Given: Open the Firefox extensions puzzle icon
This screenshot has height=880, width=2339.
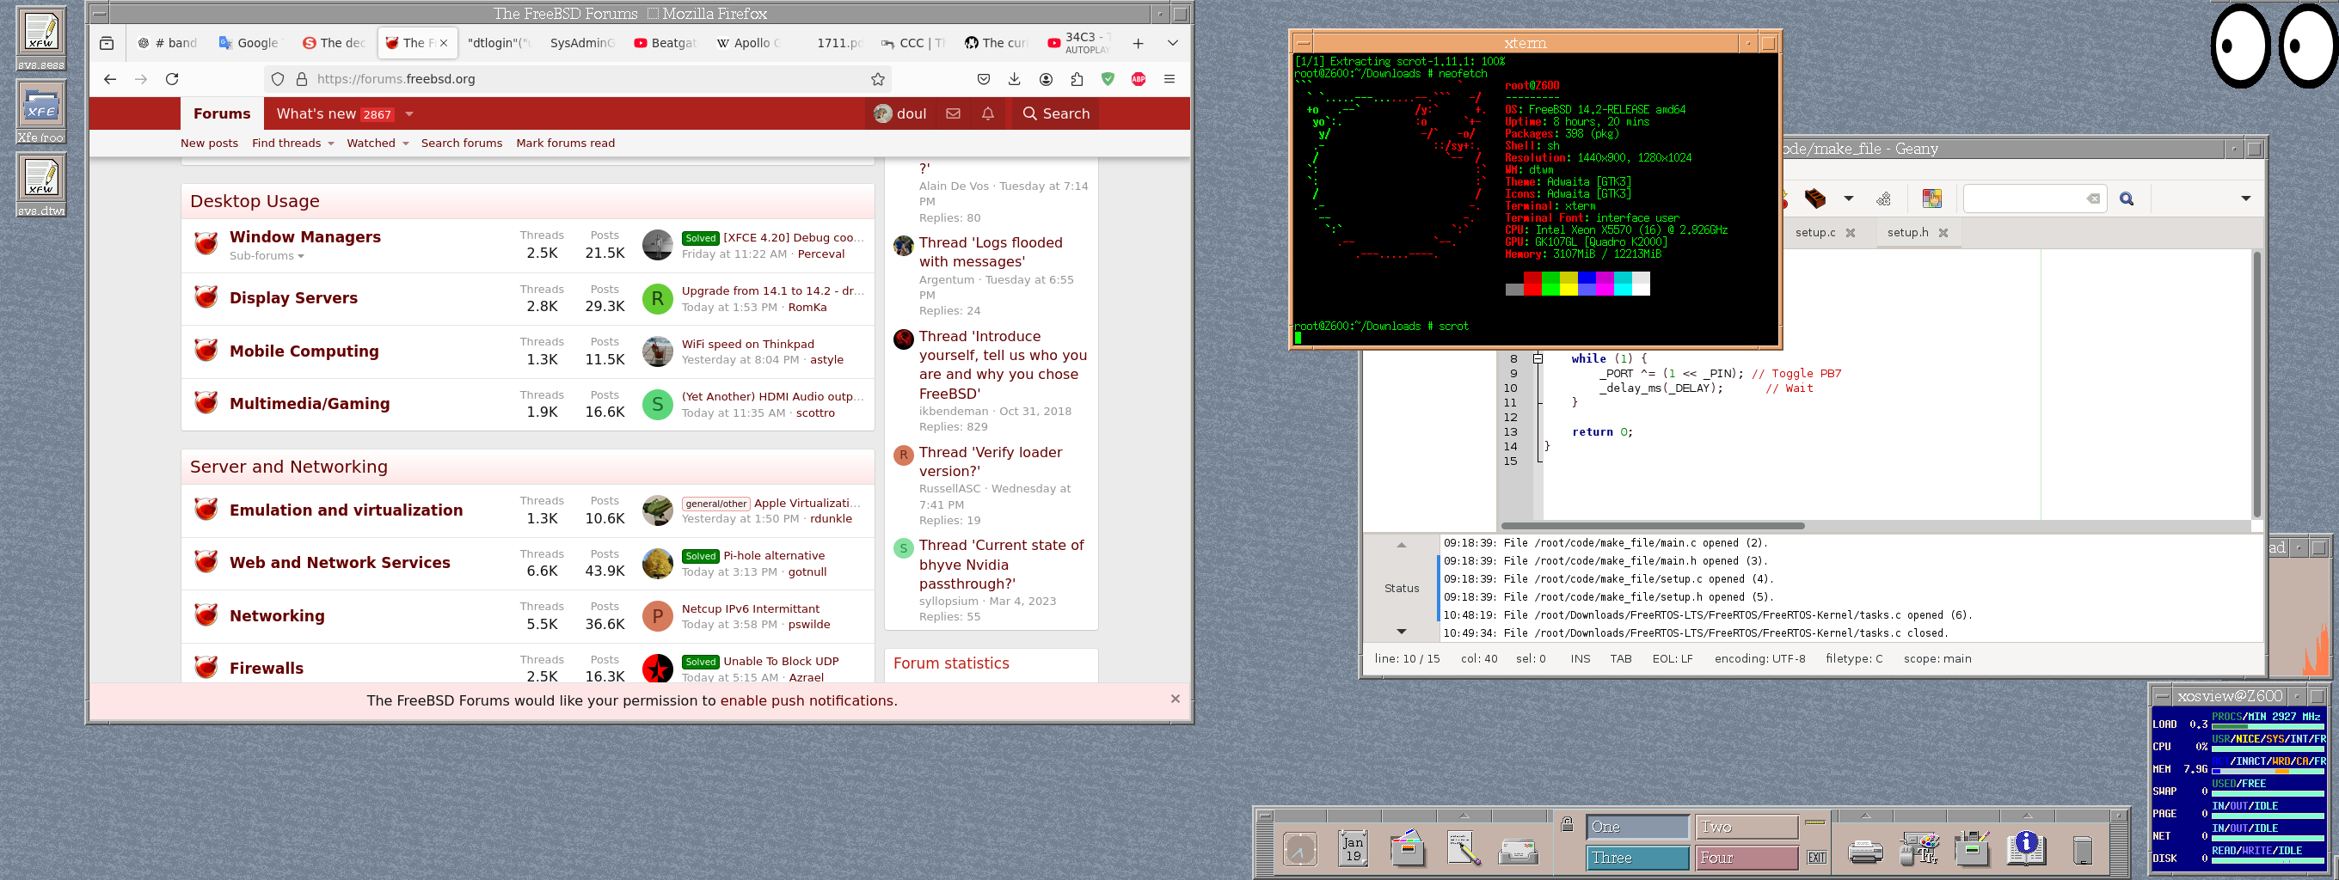Looking at the screenshot, I should coord(1077,79).
